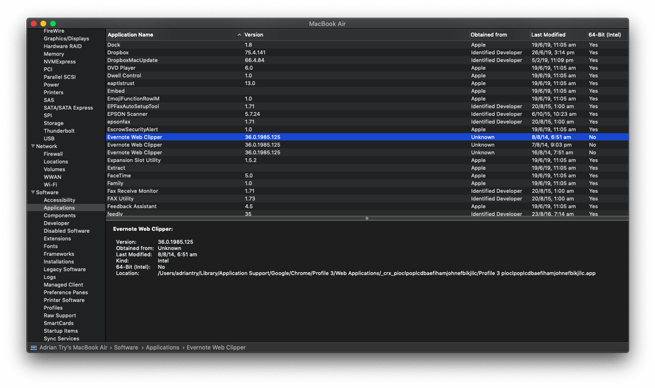The image size is (655, 388).
Task: Select Evernote Web Clipper modified 7/8/14
Action: tap(367, 145)
